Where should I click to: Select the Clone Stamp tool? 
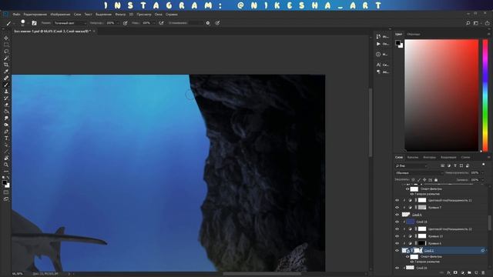(x=6, y=92)
